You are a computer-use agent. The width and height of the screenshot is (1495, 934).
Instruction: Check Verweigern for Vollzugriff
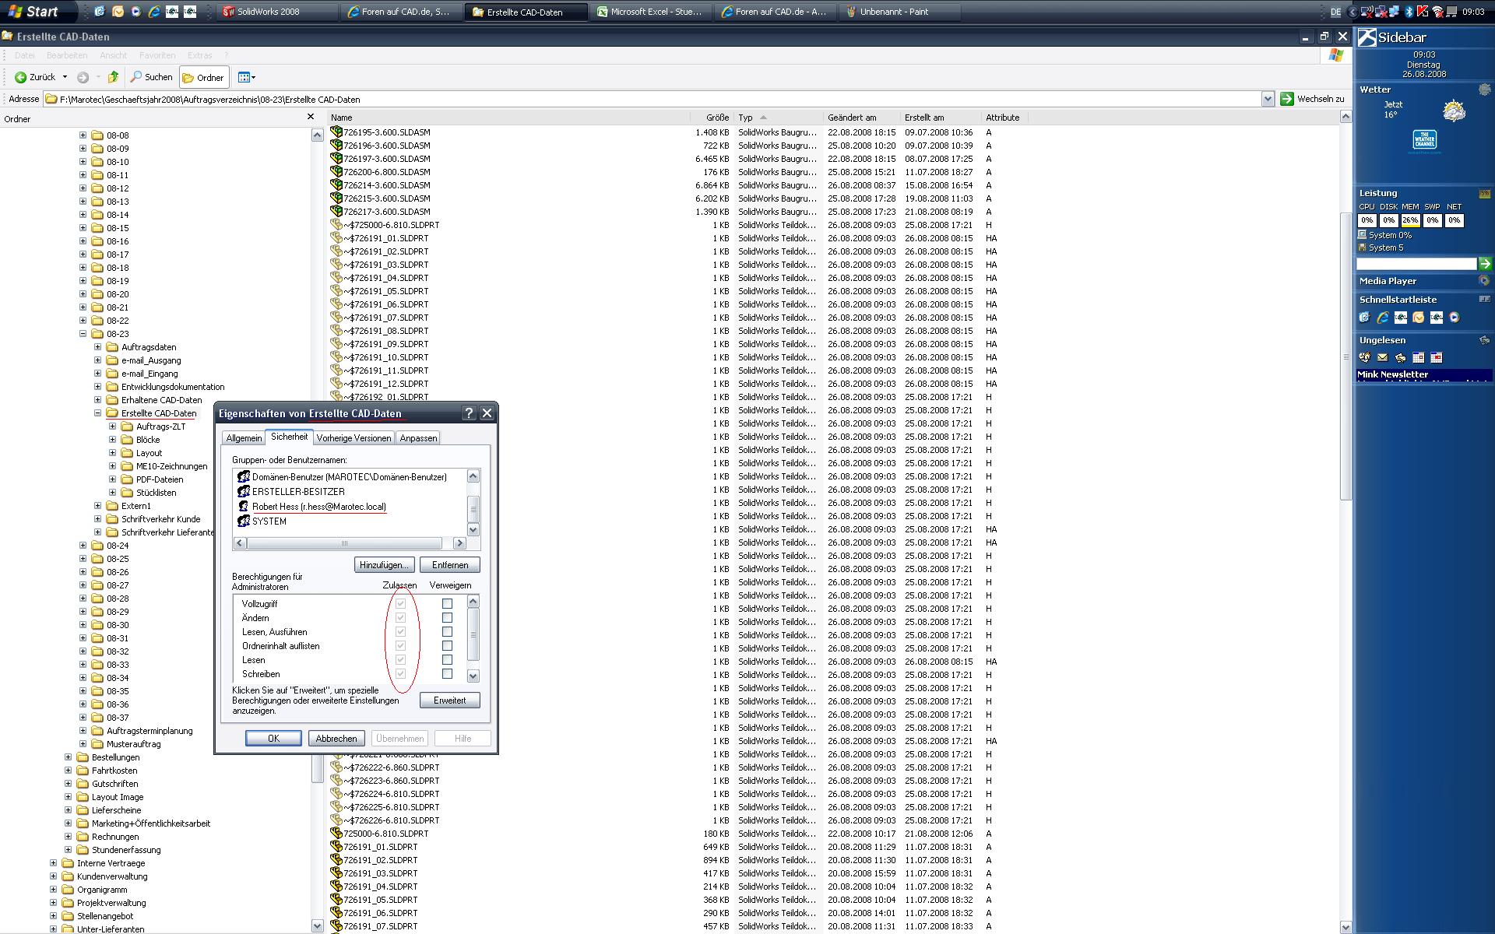tap(447, 603)
